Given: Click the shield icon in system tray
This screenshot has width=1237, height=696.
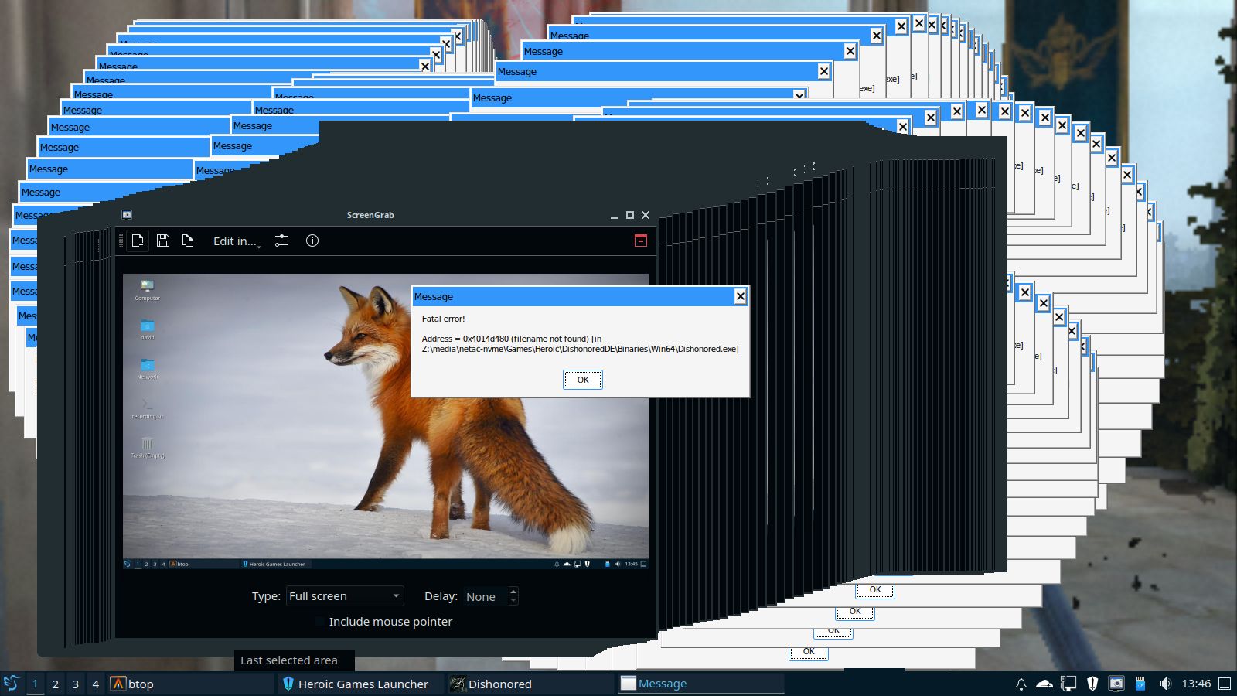Looking at the screenshot, I should click(1092, 684).
